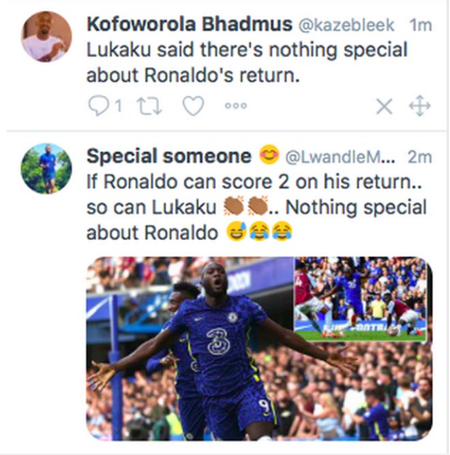Reply to Kofoworola Bhadmus's tweet

[98, 106]
